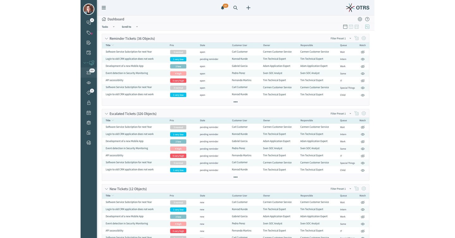Collapse the Reminder Tickets section
This screenshot has width=455, height=238.
tap(106, 38)
